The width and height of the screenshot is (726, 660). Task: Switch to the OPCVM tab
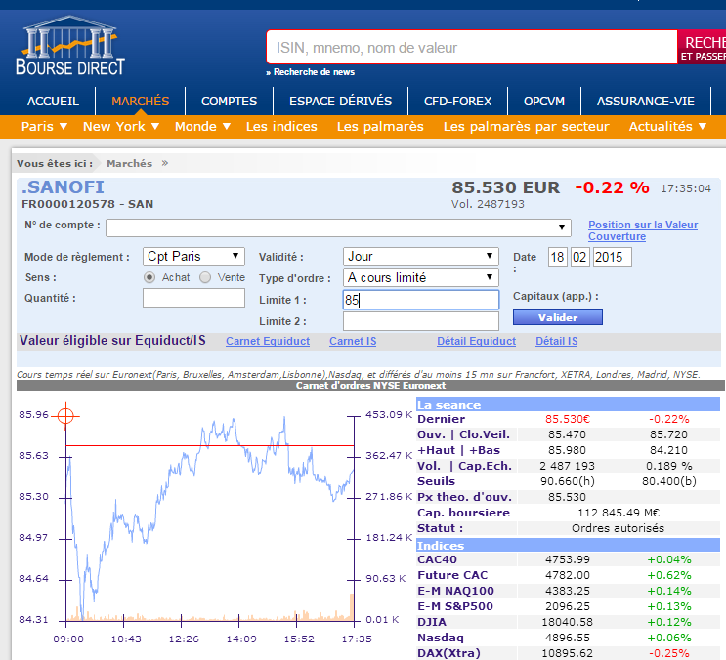click(x=544, y=102)
